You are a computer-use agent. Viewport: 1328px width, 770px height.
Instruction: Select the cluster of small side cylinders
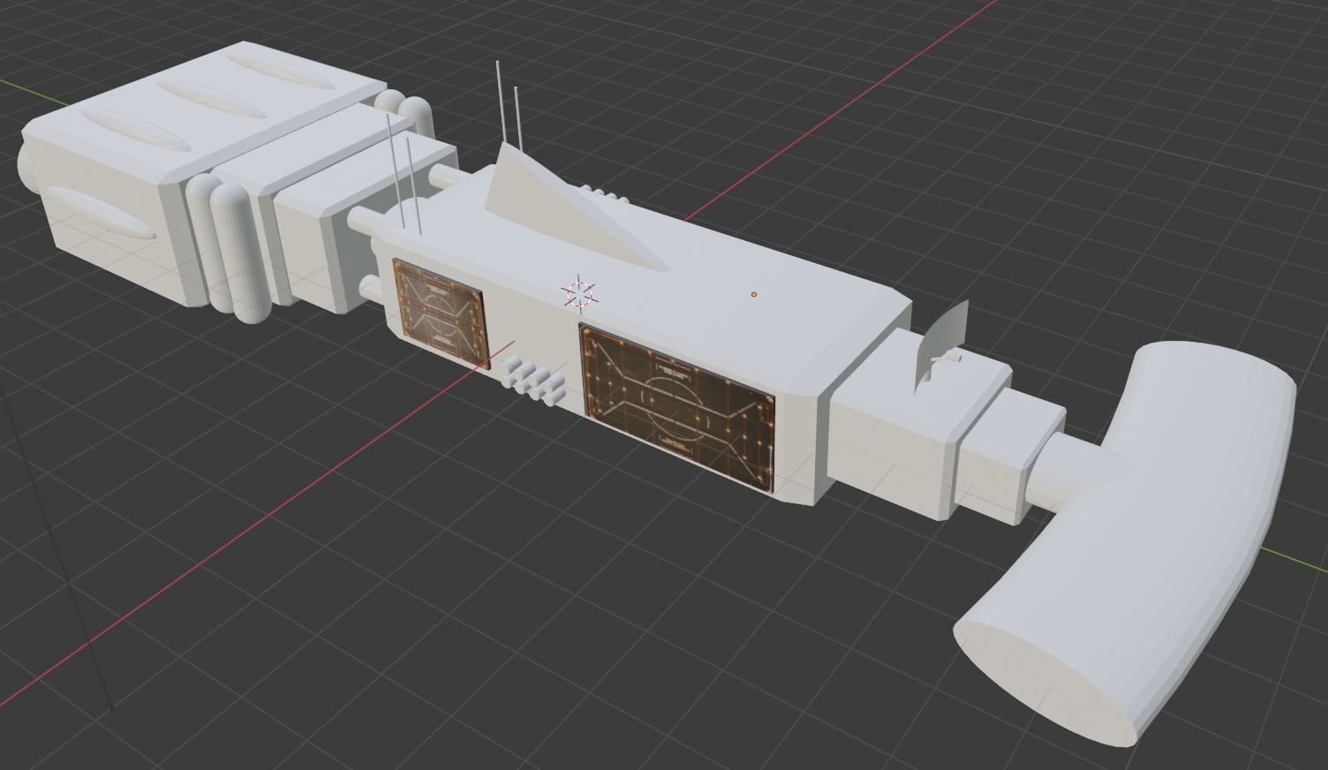click(533, 380)
